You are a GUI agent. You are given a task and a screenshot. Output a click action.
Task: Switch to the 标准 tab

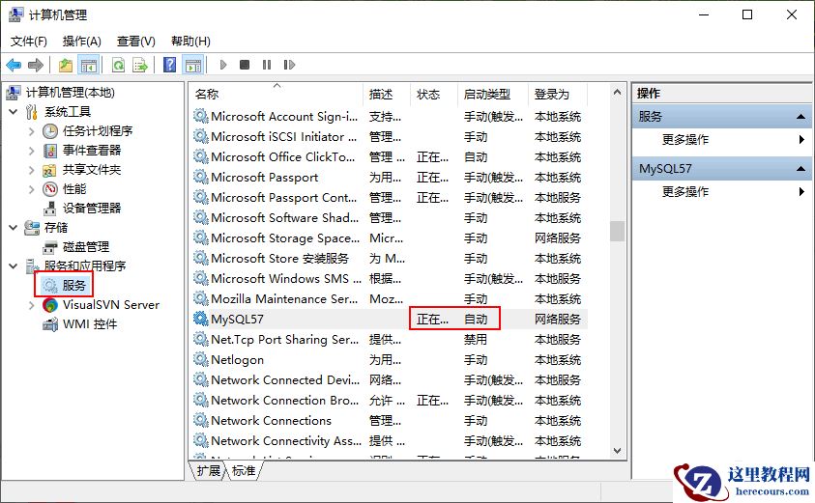coord(244,470)
